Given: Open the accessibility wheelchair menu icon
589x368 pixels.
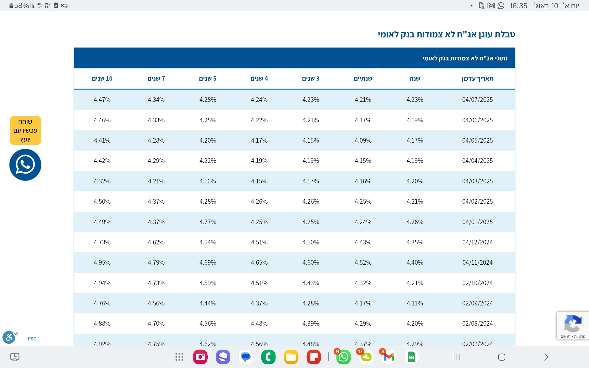Looking at the screenshot, I should point(9,338).
